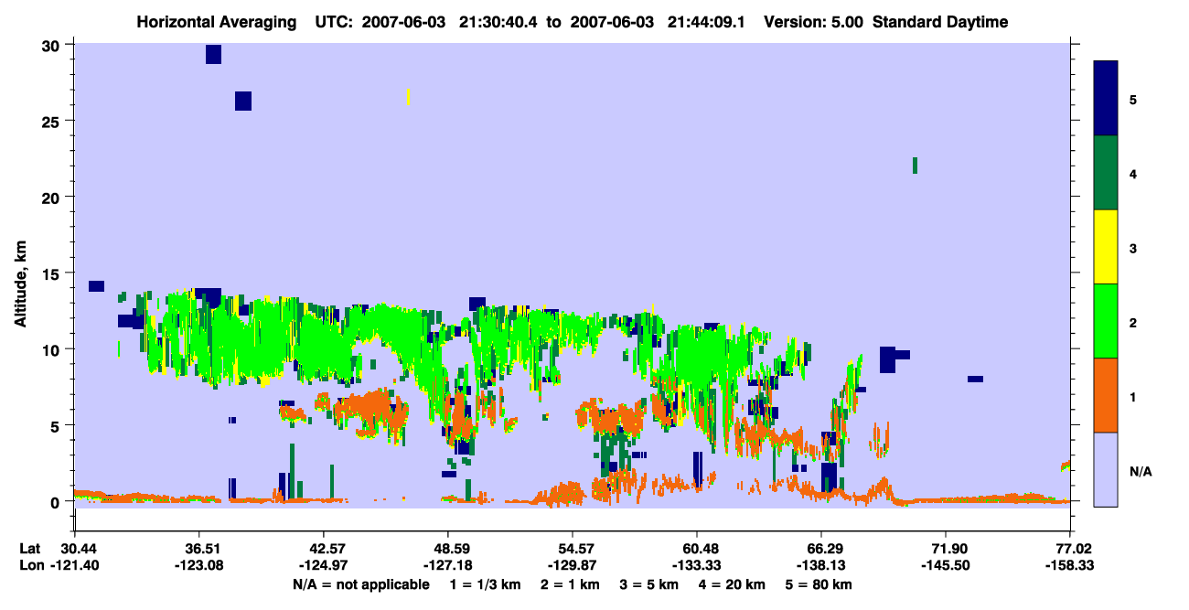
Task: Click the 'Lat' row label
Action: coord(28,548)
